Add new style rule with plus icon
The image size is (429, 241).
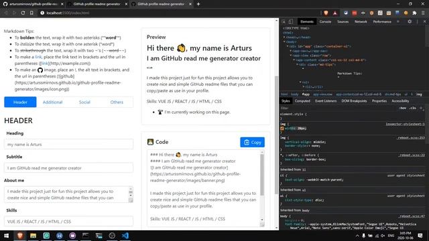(x=421, y=108)
